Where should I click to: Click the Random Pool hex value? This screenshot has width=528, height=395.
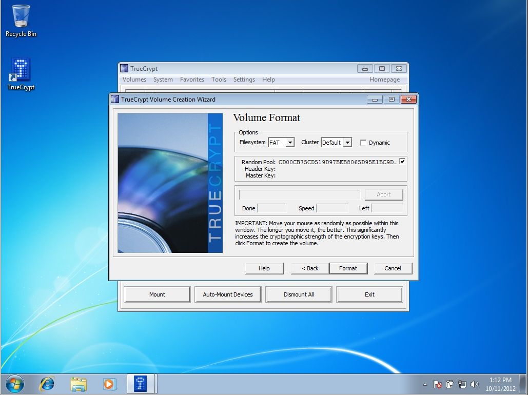338,162
